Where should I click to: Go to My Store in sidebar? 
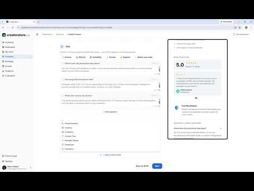click(x=8, y=52)
